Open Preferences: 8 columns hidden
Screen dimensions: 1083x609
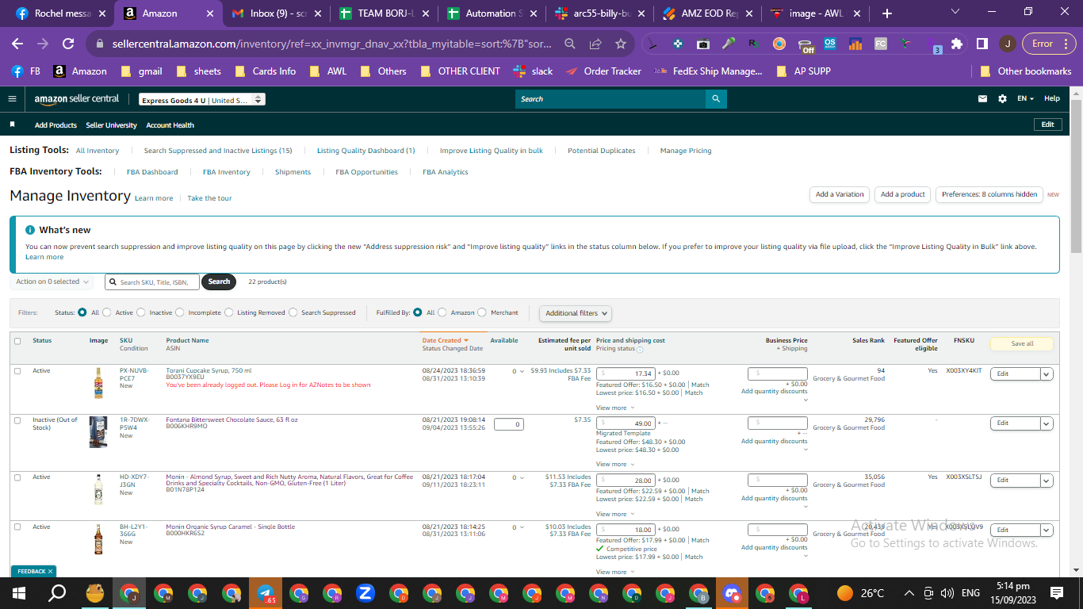(989, 194)
